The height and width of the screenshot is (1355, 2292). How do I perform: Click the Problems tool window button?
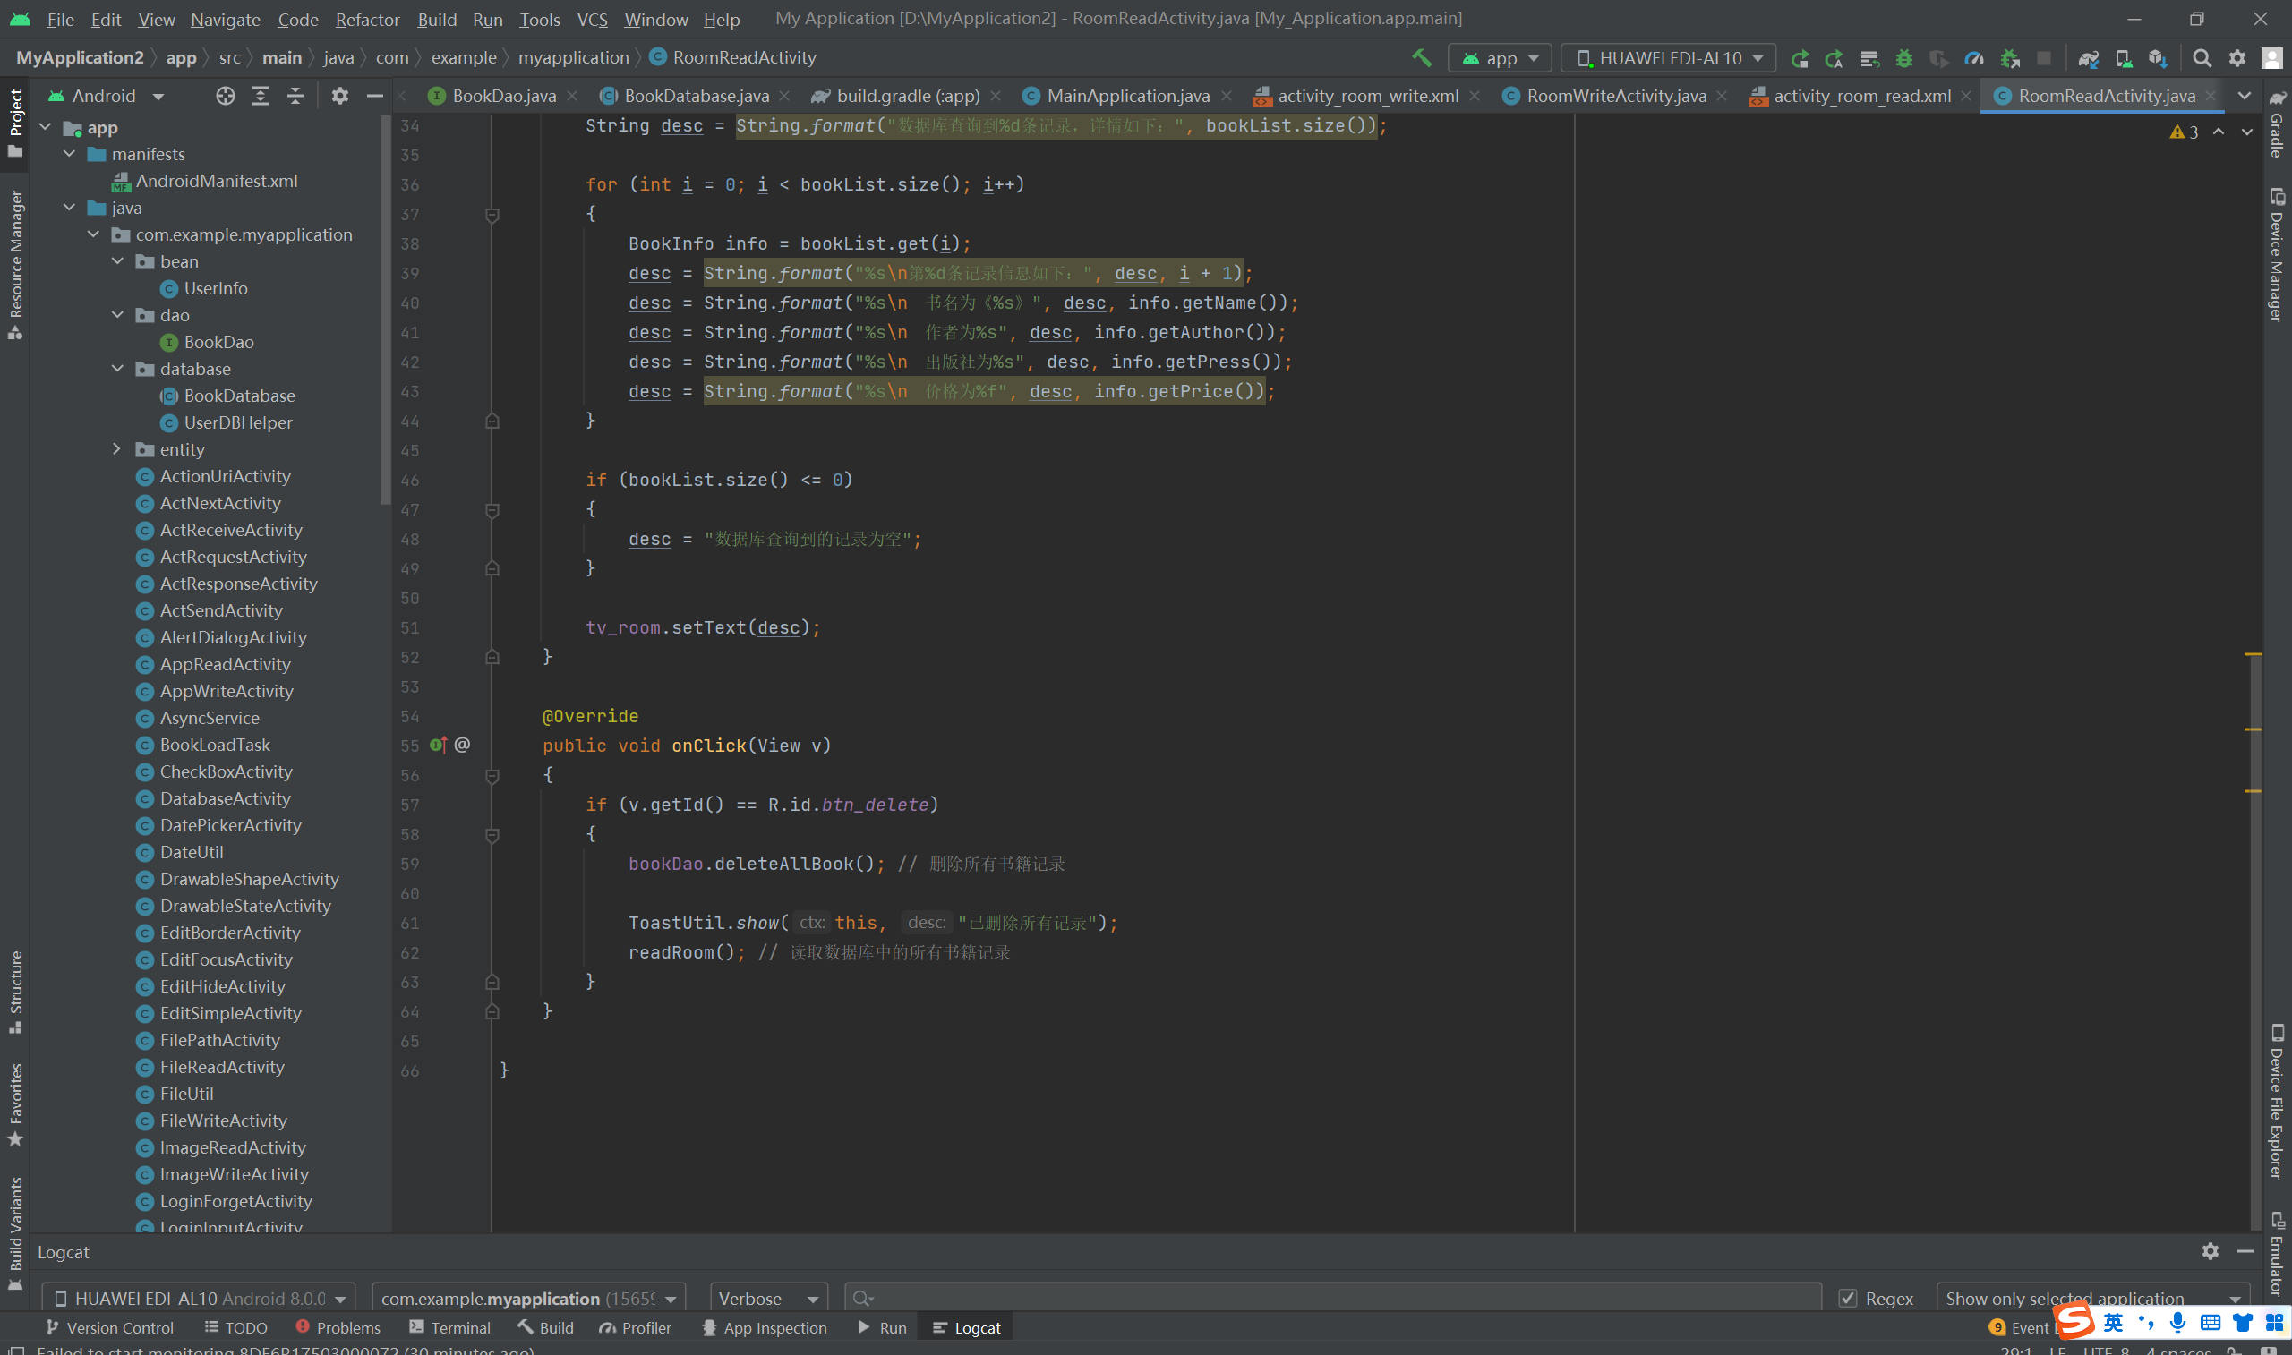(x=338, y=1327)
